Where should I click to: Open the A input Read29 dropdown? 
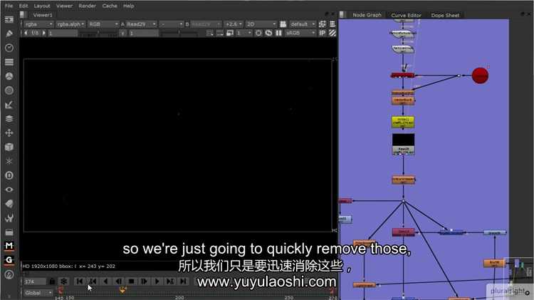142,24
